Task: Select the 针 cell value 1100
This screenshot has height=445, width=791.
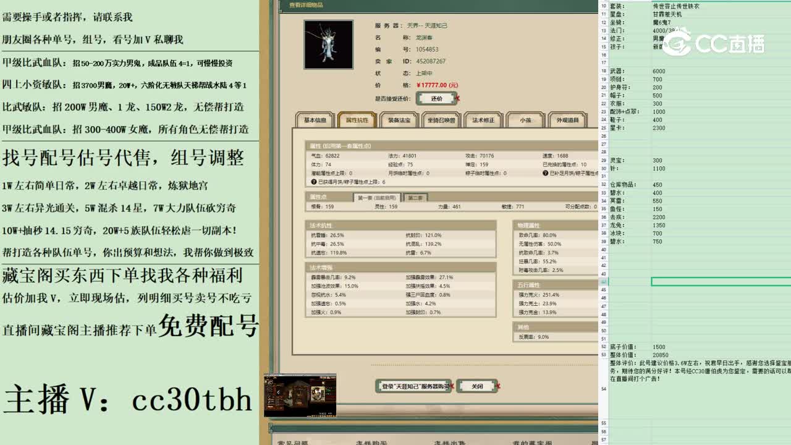Action: pyautogui.click(x=659, y=169)
